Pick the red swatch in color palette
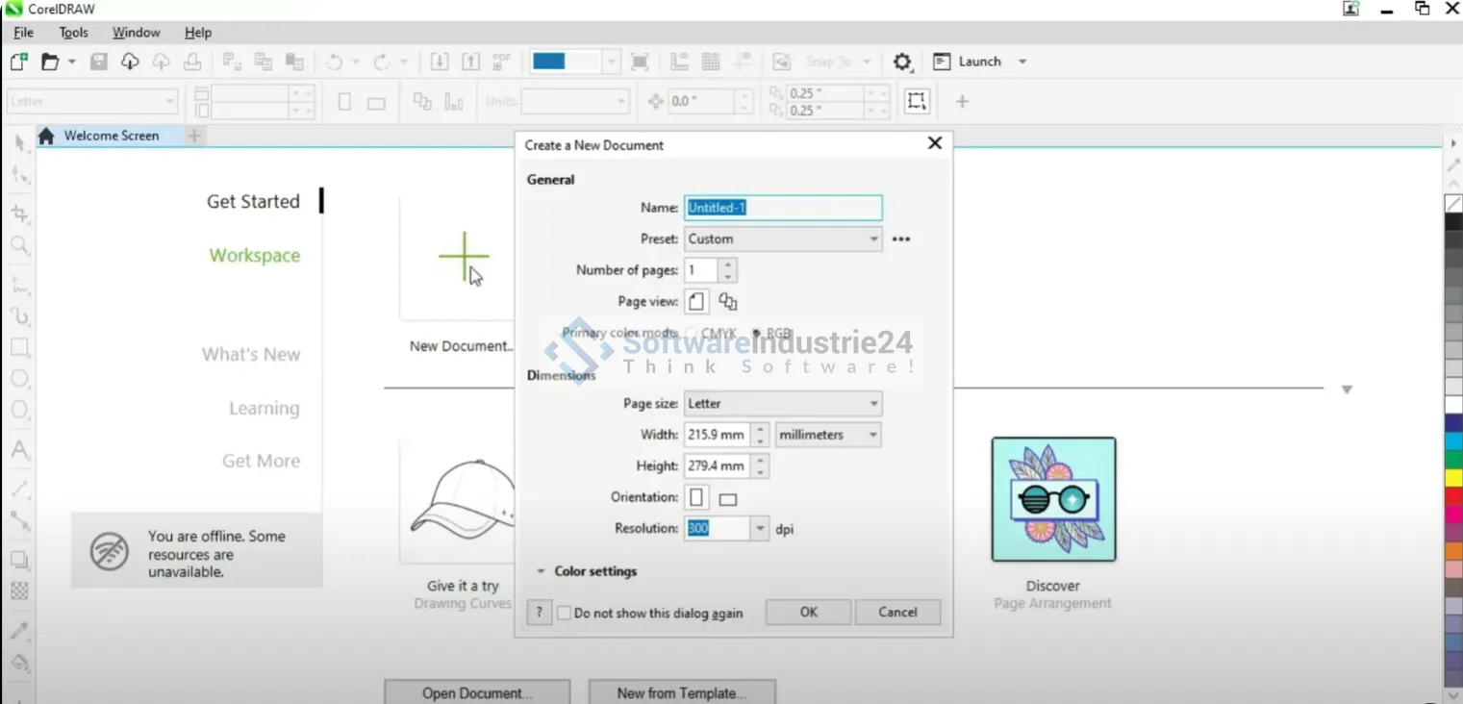 [1453, 496]
